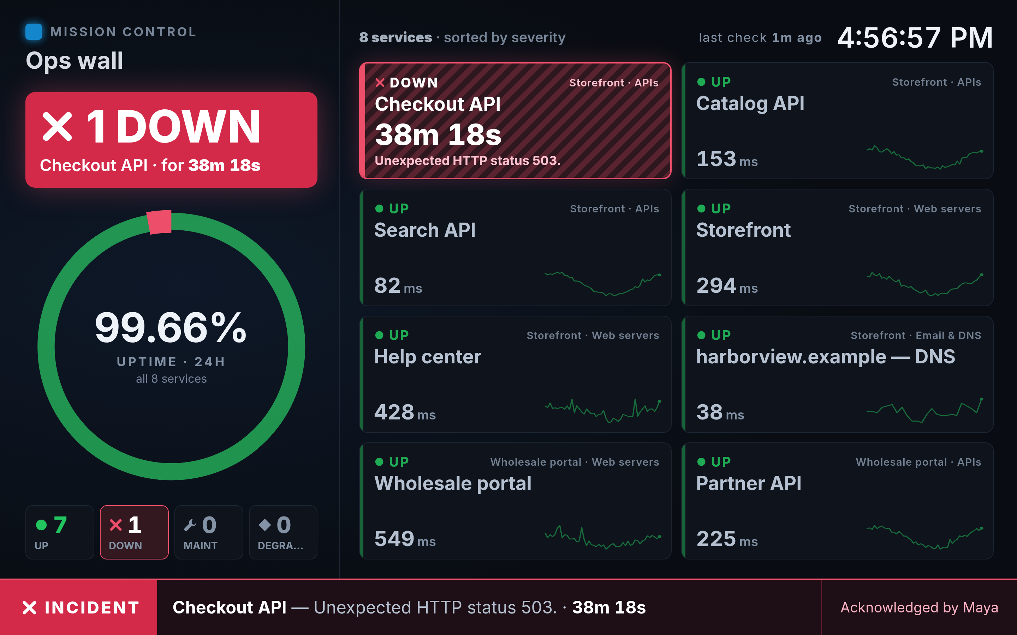Click the green status dot on the Partner API card
The image size is (1017, 635).
pos(701,462)
